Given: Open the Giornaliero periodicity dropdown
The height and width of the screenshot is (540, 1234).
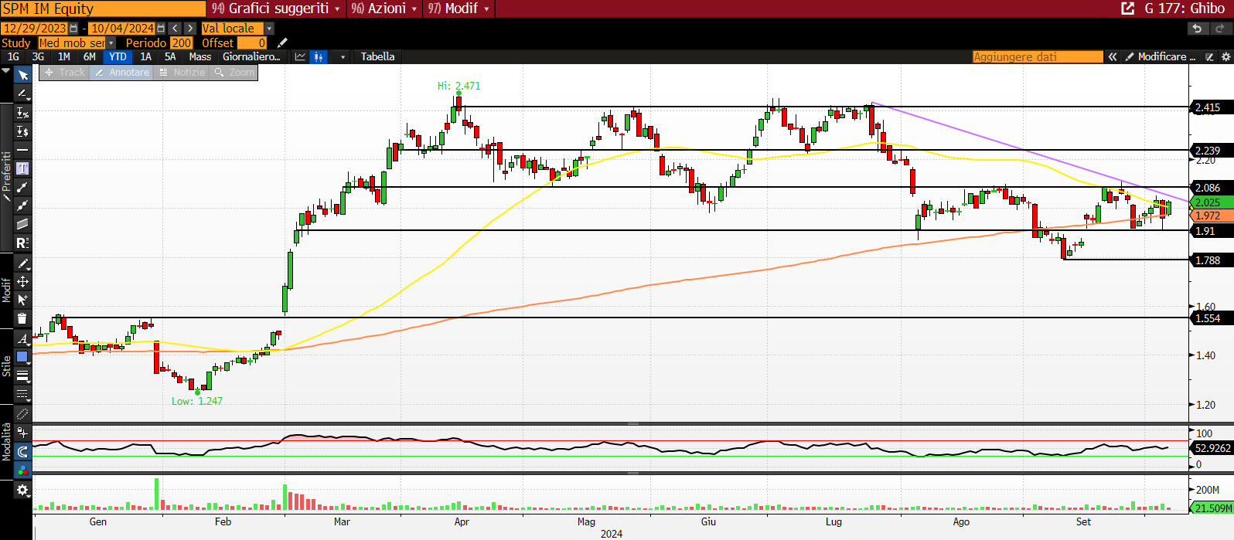Looking at the screenshot, I should [x=251, y=57].
